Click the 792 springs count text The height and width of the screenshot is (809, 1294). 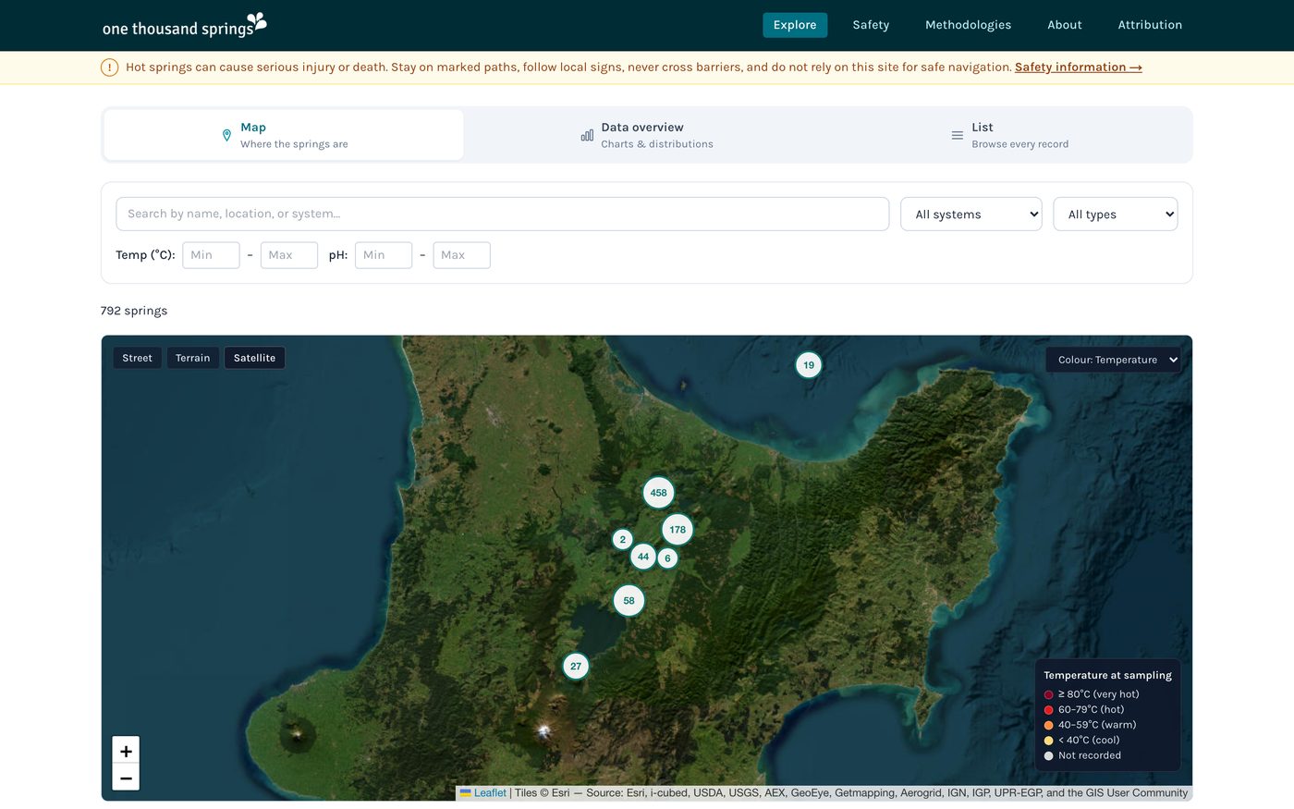pos(134,311)
